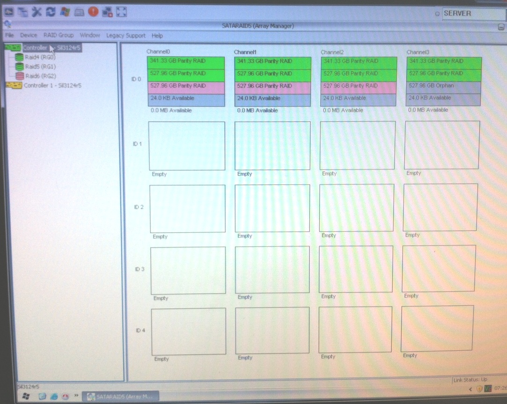
Task: Click the monitor screen icon in top toolbar
Action: point(9,12)
